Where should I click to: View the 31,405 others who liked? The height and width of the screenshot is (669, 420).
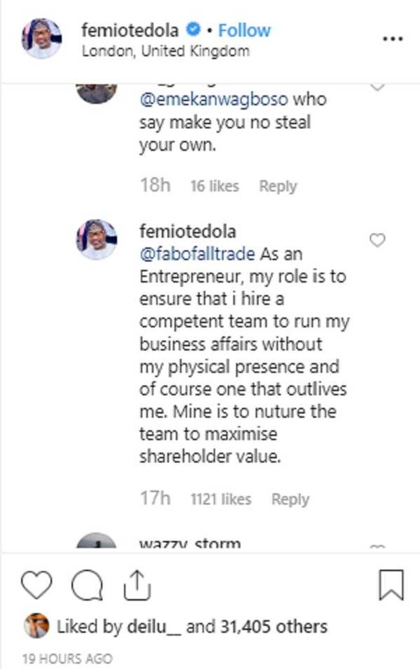(x=274, y=627)
